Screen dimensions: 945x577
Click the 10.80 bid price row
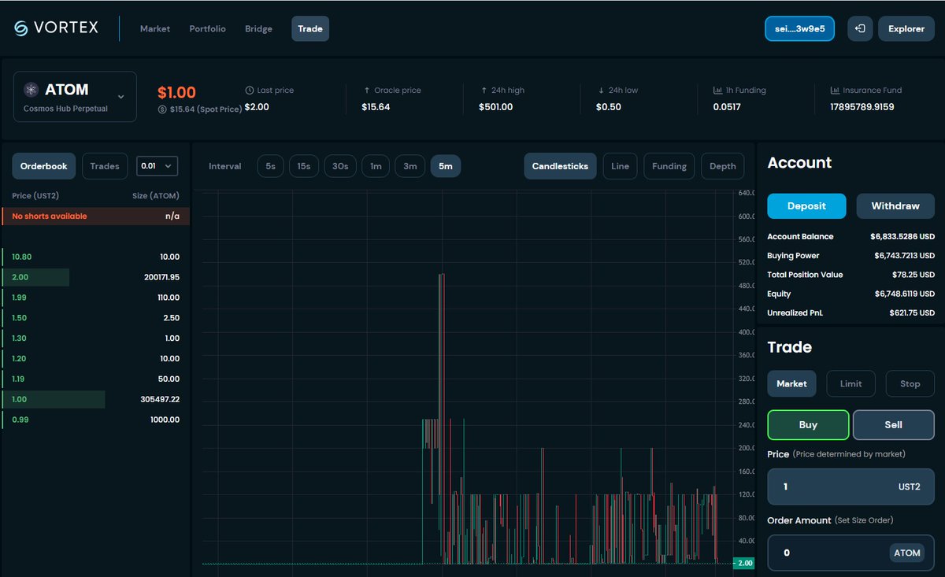[95, 257]
